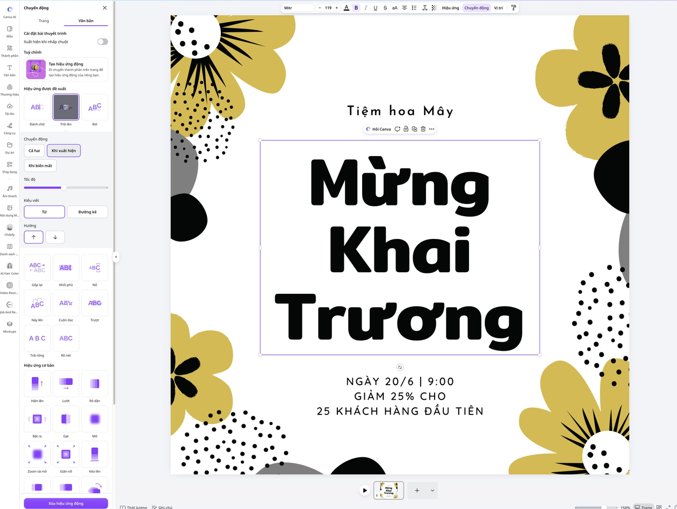The image size is (677, 509).
Task: Select the Nổ animation effect
Action: coord(95,267)
